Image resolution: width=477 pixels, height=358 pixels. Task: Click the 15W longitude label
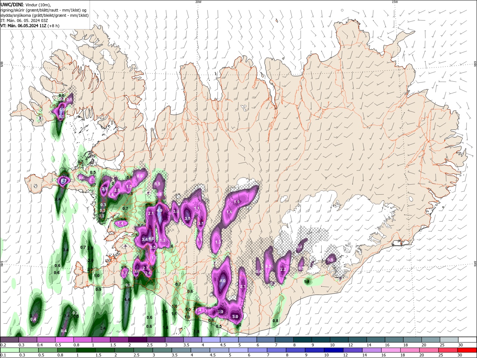pyautogui.click(x=395, y=2)
